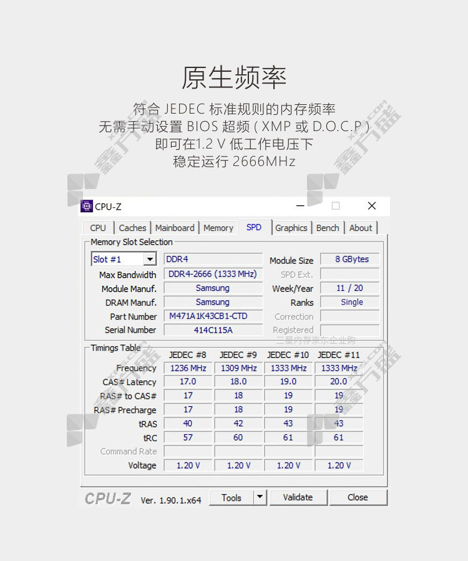Open the About tab
The height and width of the screenshot is (561, 468).
point(361,228)
